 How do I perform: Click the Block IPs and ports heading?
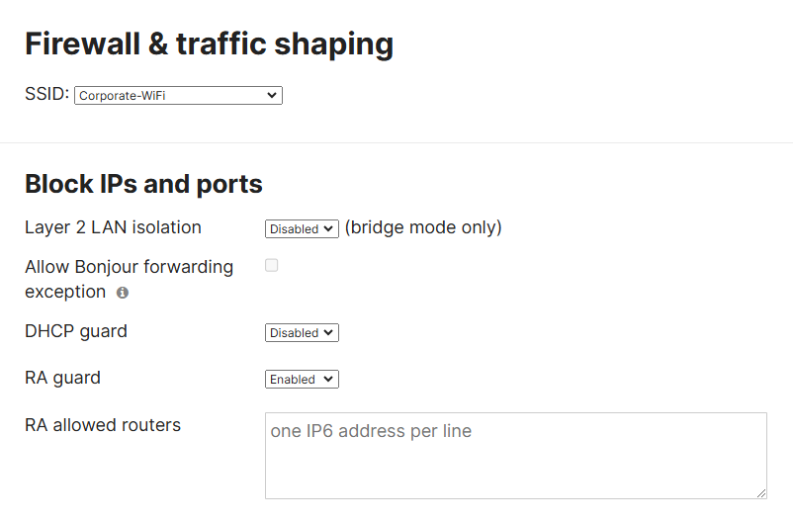(143, 184)
